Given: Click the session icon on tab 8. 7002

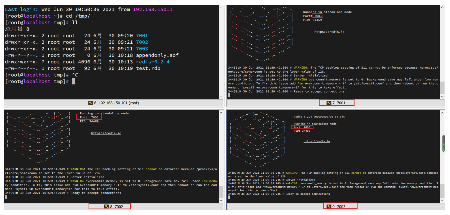Looking at the screenshot, I should 106,207.
